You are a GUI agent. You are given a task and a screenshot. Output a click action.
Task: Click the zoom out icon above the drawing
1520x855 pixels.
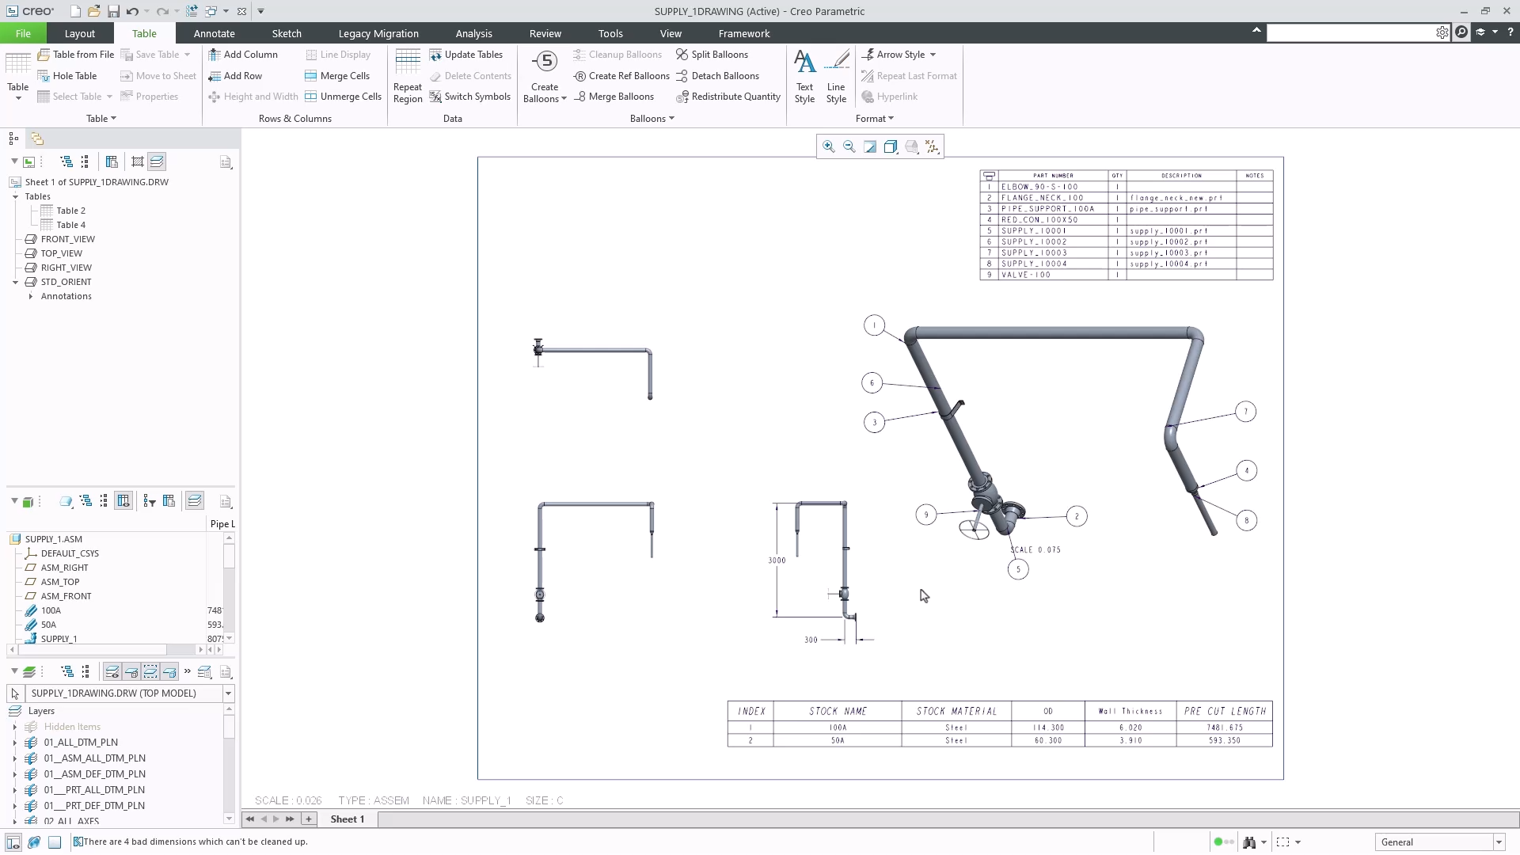pyautogui.click(x=849, y=146)
